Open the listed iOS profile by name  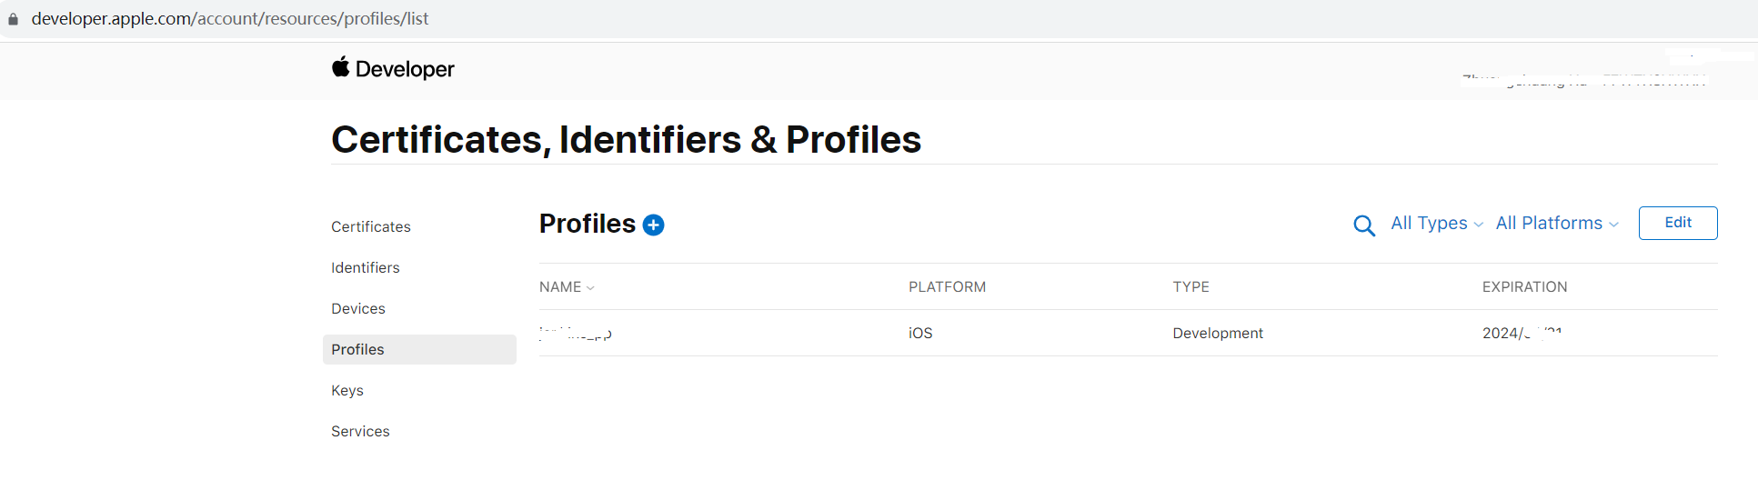click(x=576, y=334)
